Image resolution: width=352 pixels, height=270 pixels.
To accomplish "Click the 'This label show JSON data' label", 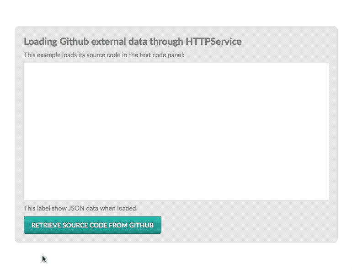I will [80, 208].
